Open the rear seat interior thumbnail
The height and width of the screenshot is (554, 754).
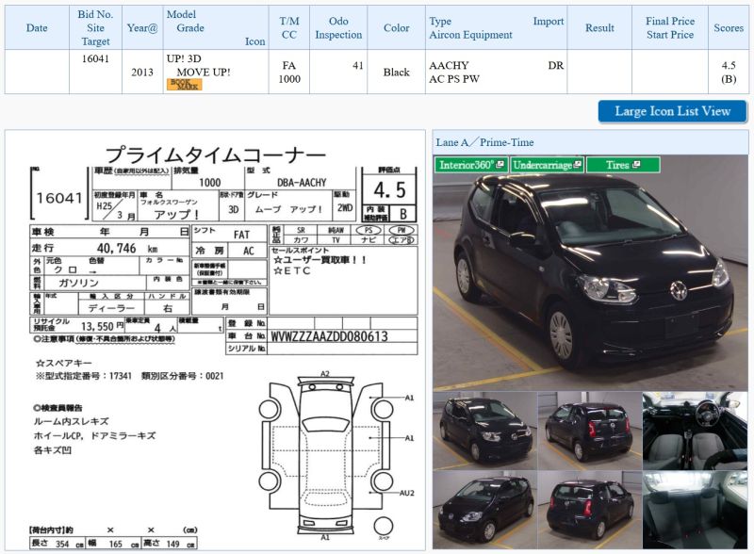pos(696,510)
